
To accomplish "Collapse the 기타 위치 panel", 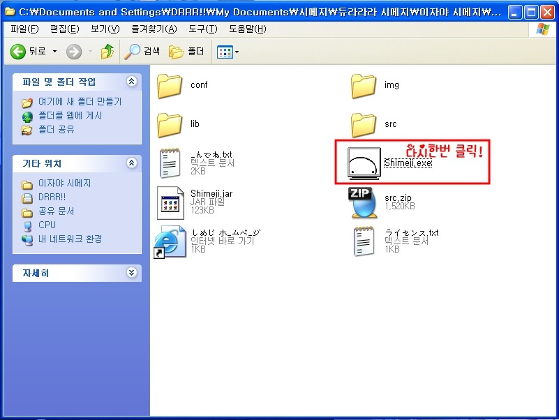I will (132, 163).
